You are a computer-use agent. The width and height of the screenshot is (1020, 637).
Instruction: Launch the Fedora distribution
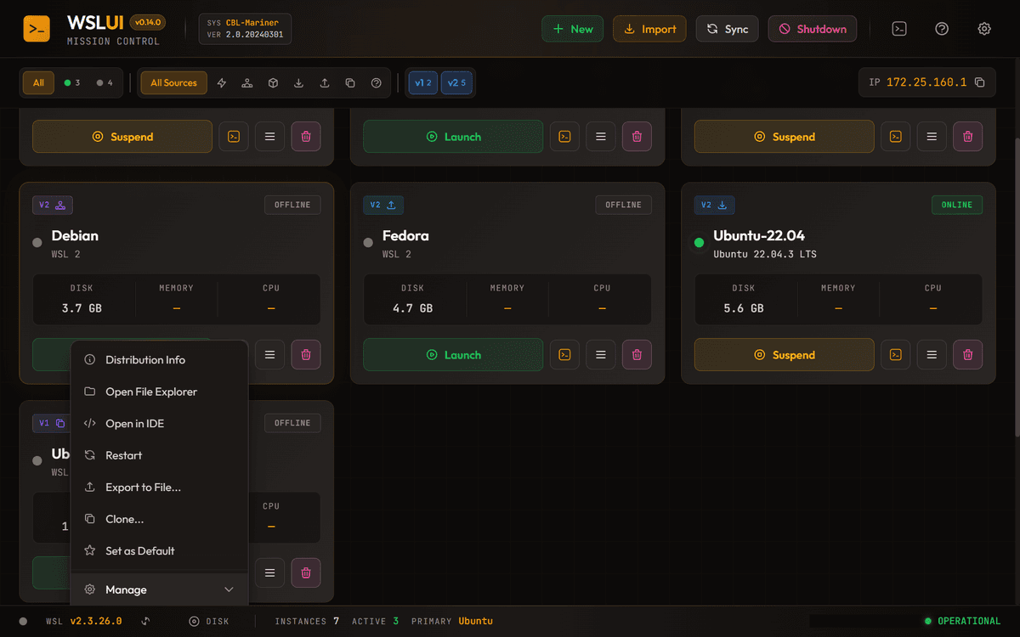pyautogui.click(x=452, y=354)
